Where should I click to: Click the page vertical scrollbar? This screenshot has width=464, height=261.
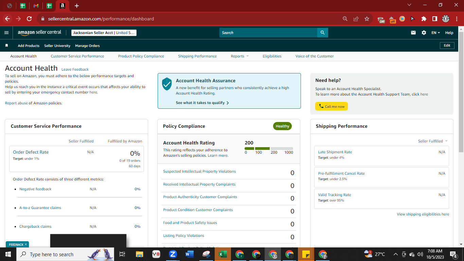tap(461, 92)
